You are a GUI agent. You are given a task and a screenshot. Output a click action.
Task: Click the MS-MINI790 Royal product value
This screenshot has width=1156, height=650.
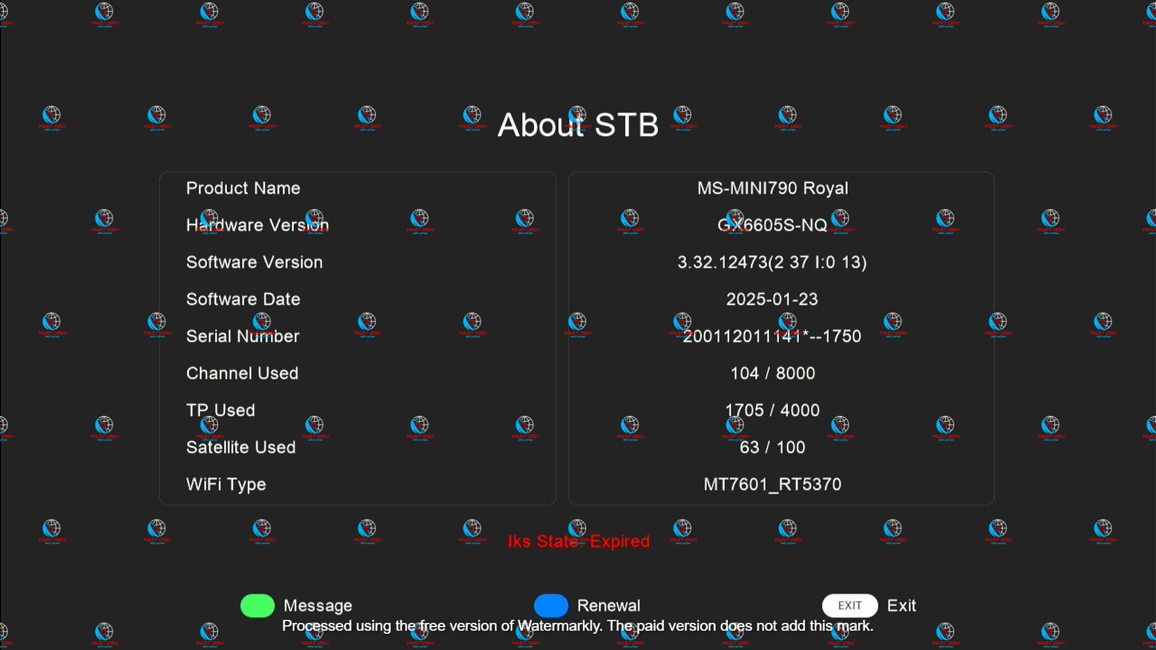point(772,188)
